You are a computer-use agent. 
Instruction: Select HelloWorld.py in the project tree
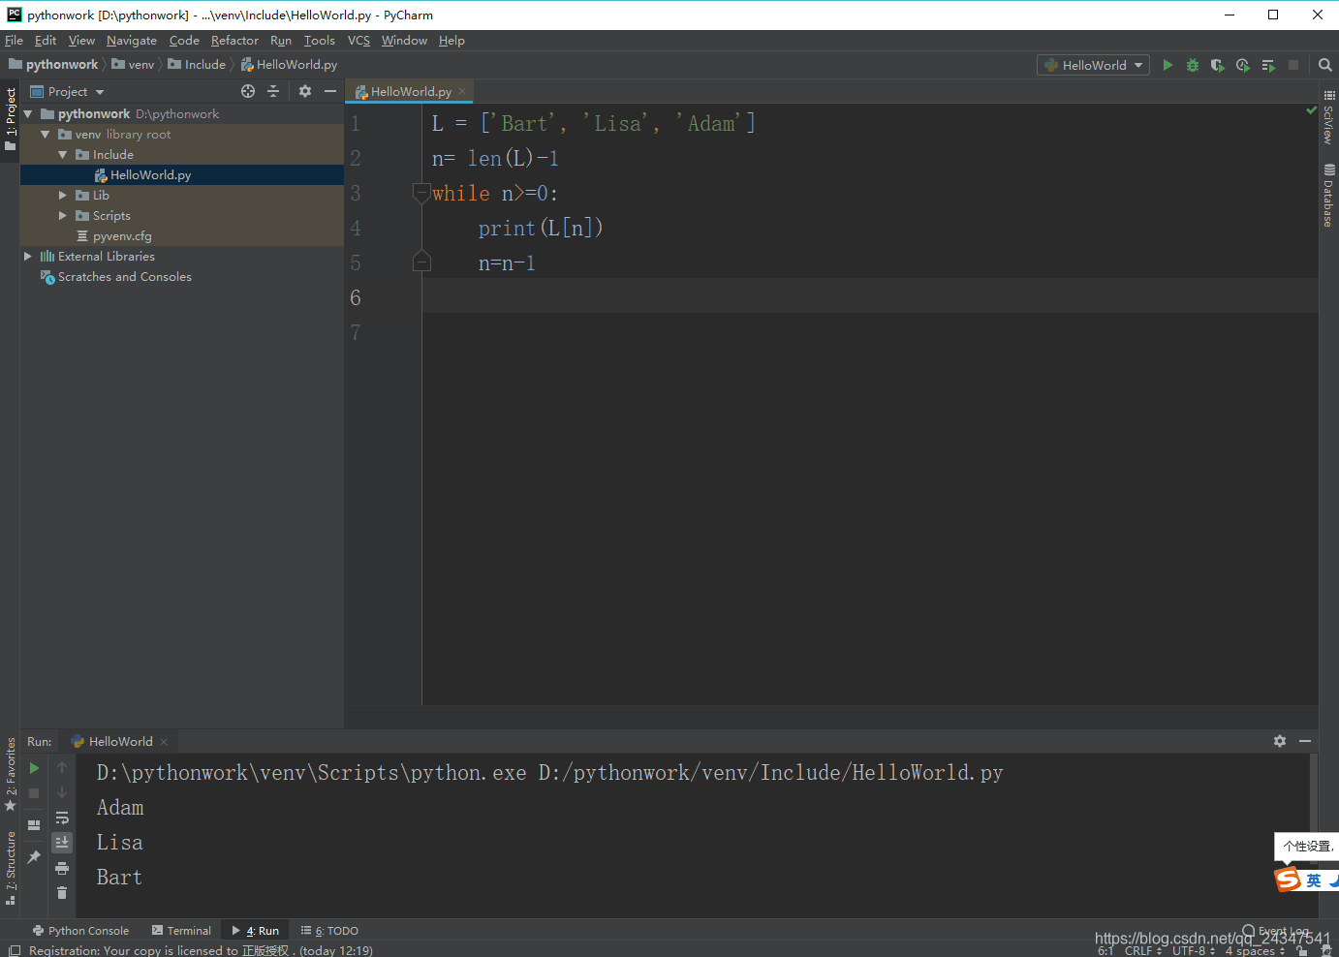click(x=182, y=175)
